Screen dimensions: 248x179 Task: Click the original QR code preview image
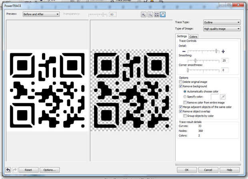pos(47,90)
